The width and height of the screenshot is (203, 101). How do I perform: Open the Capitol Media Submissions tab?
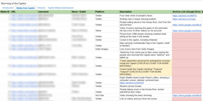[x=61, y=8]
